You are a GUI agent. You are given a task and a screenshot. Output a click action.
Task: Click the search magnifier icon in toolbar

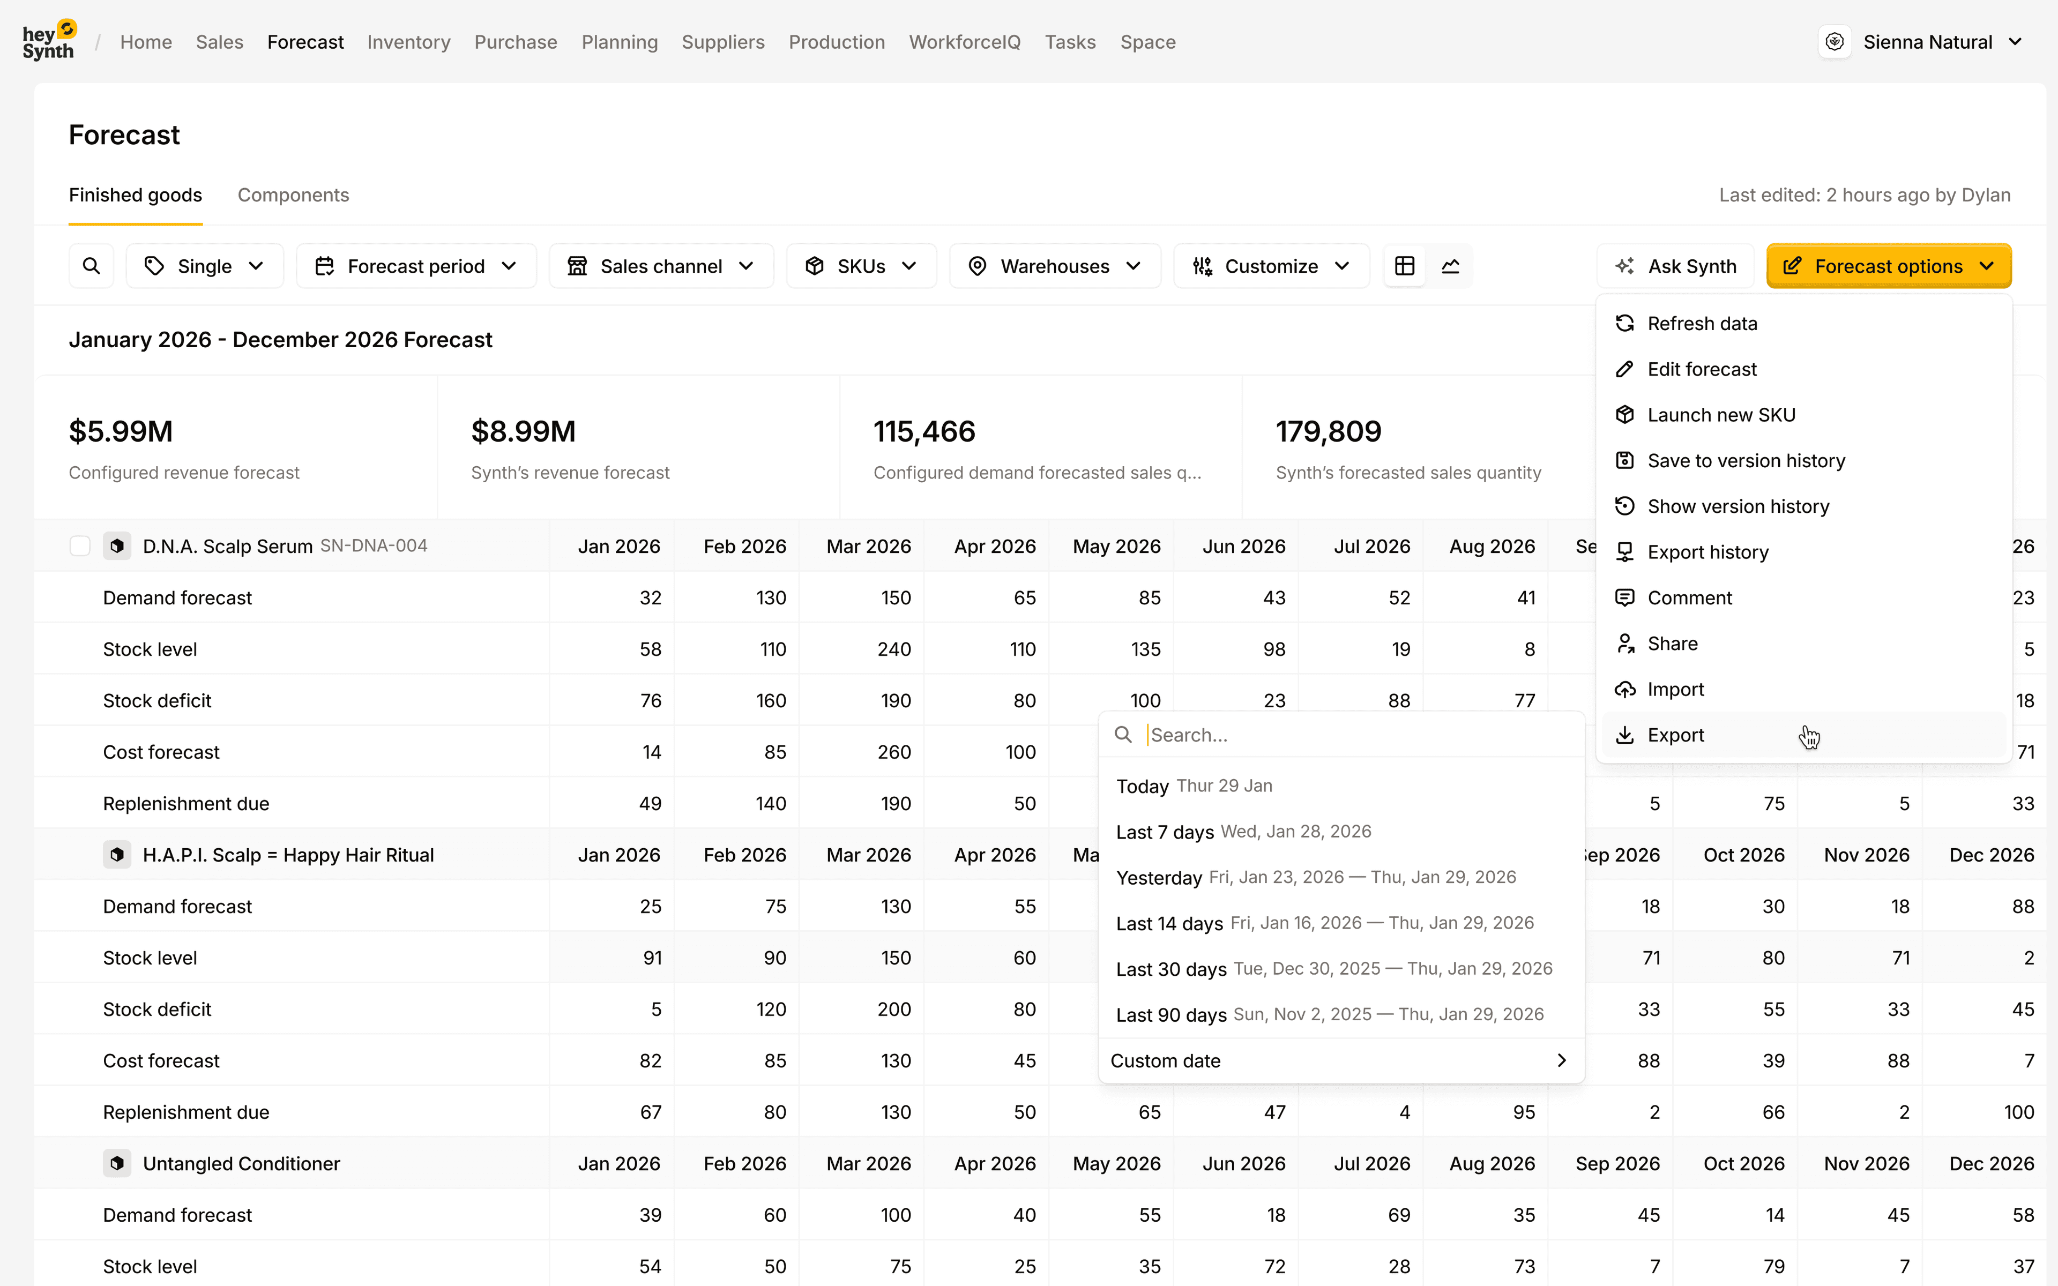coord(91,266)
